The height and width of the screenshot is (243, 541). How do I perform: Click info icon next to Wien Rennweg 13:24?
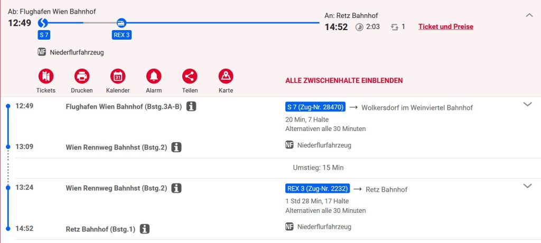176,188
